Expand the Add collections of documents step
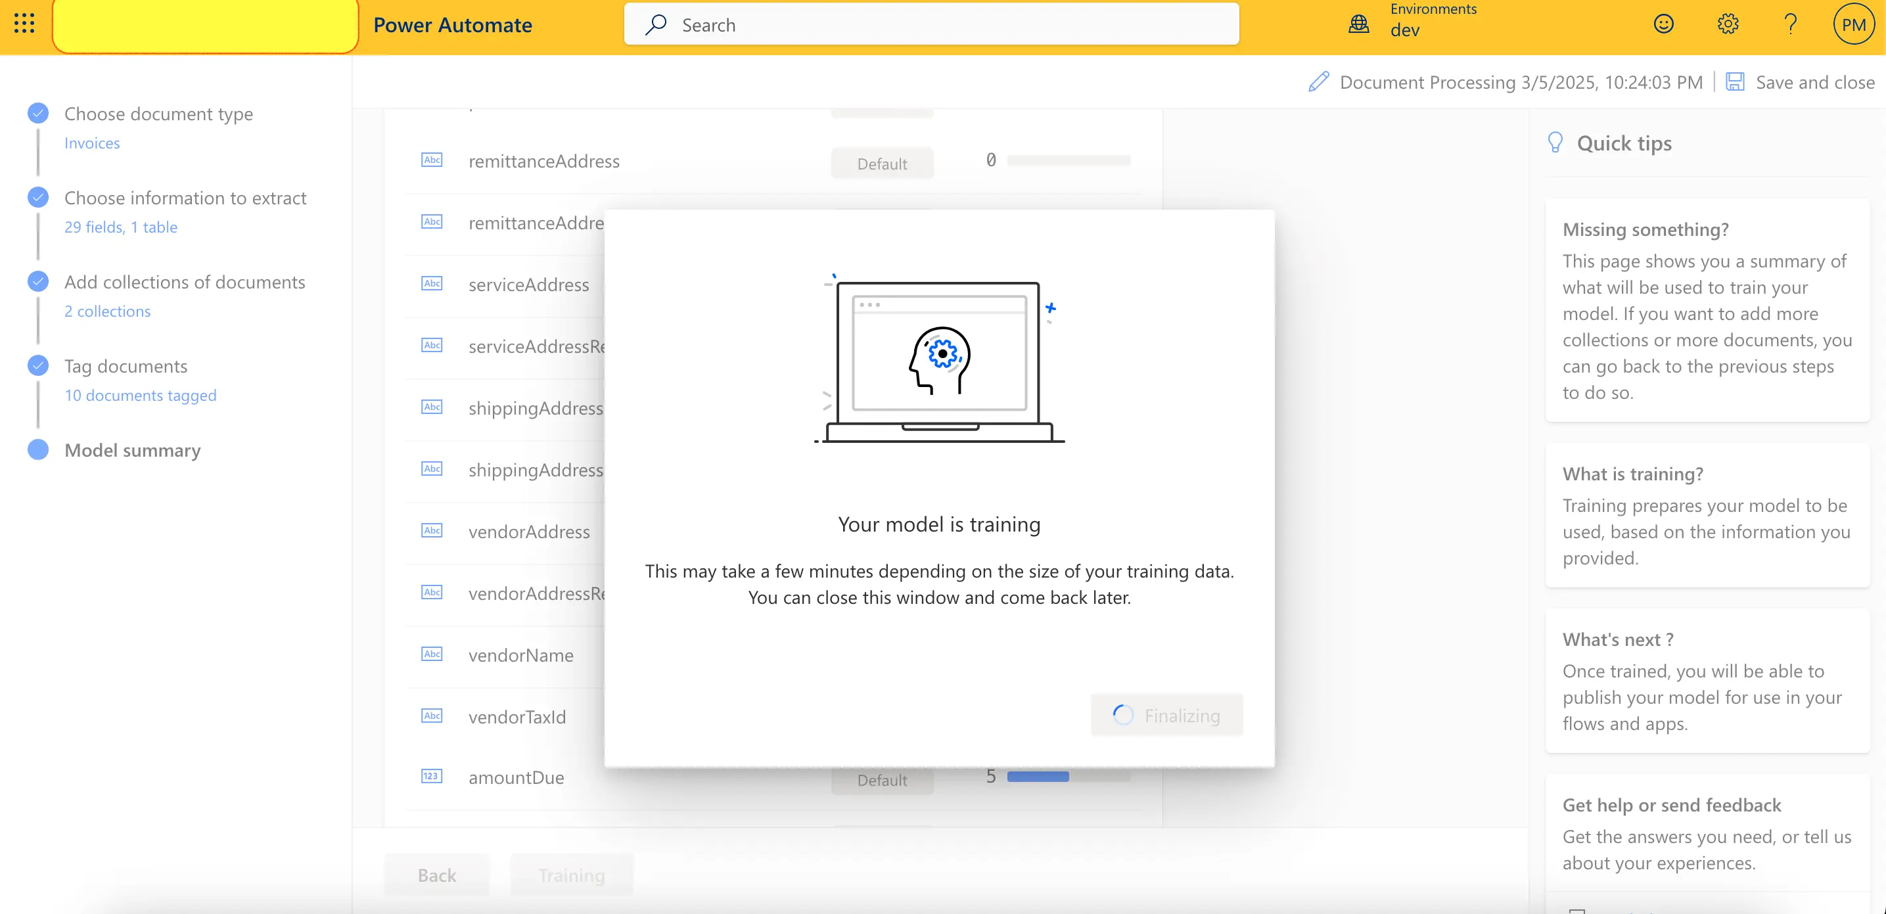This screenshot has width=1886, height=914. click(x=184, y=280)
